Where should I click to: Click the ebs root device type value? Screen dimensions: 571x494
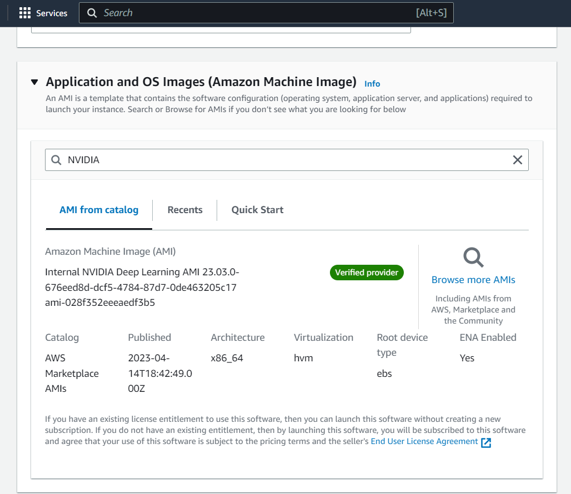(384, 374)
